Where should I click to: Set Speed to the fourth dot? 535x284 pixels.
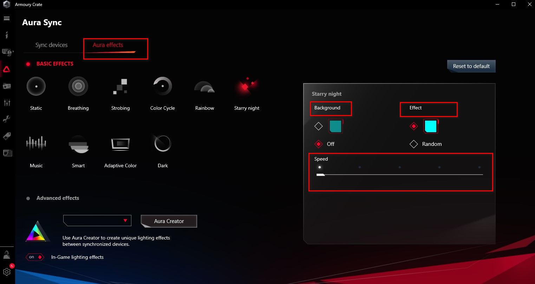439,167
